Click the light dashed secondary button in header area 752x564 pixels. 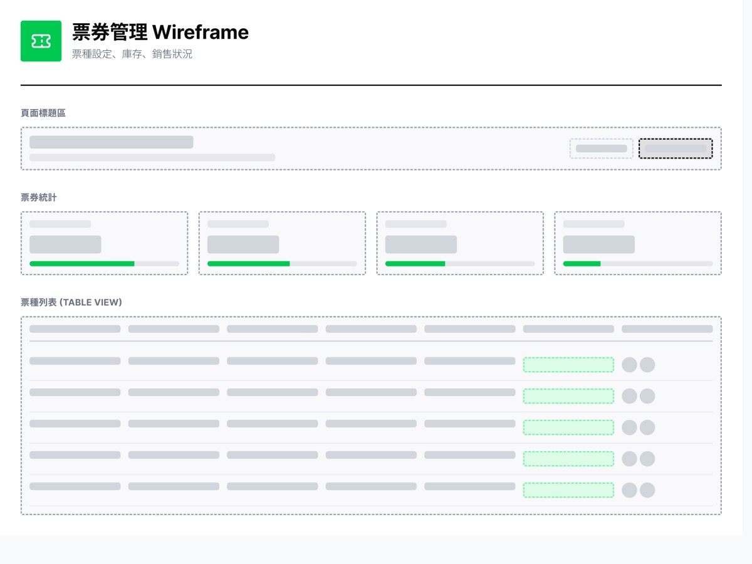pyautogui.click(x=601, y=149)
